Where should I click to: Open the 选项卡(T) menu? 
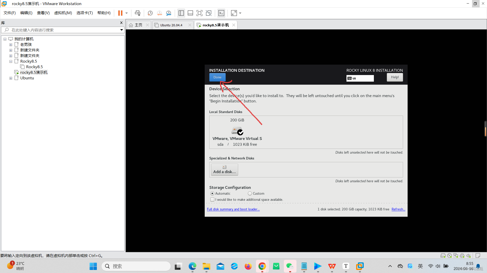pyautogui.click(x=85, y=13)
